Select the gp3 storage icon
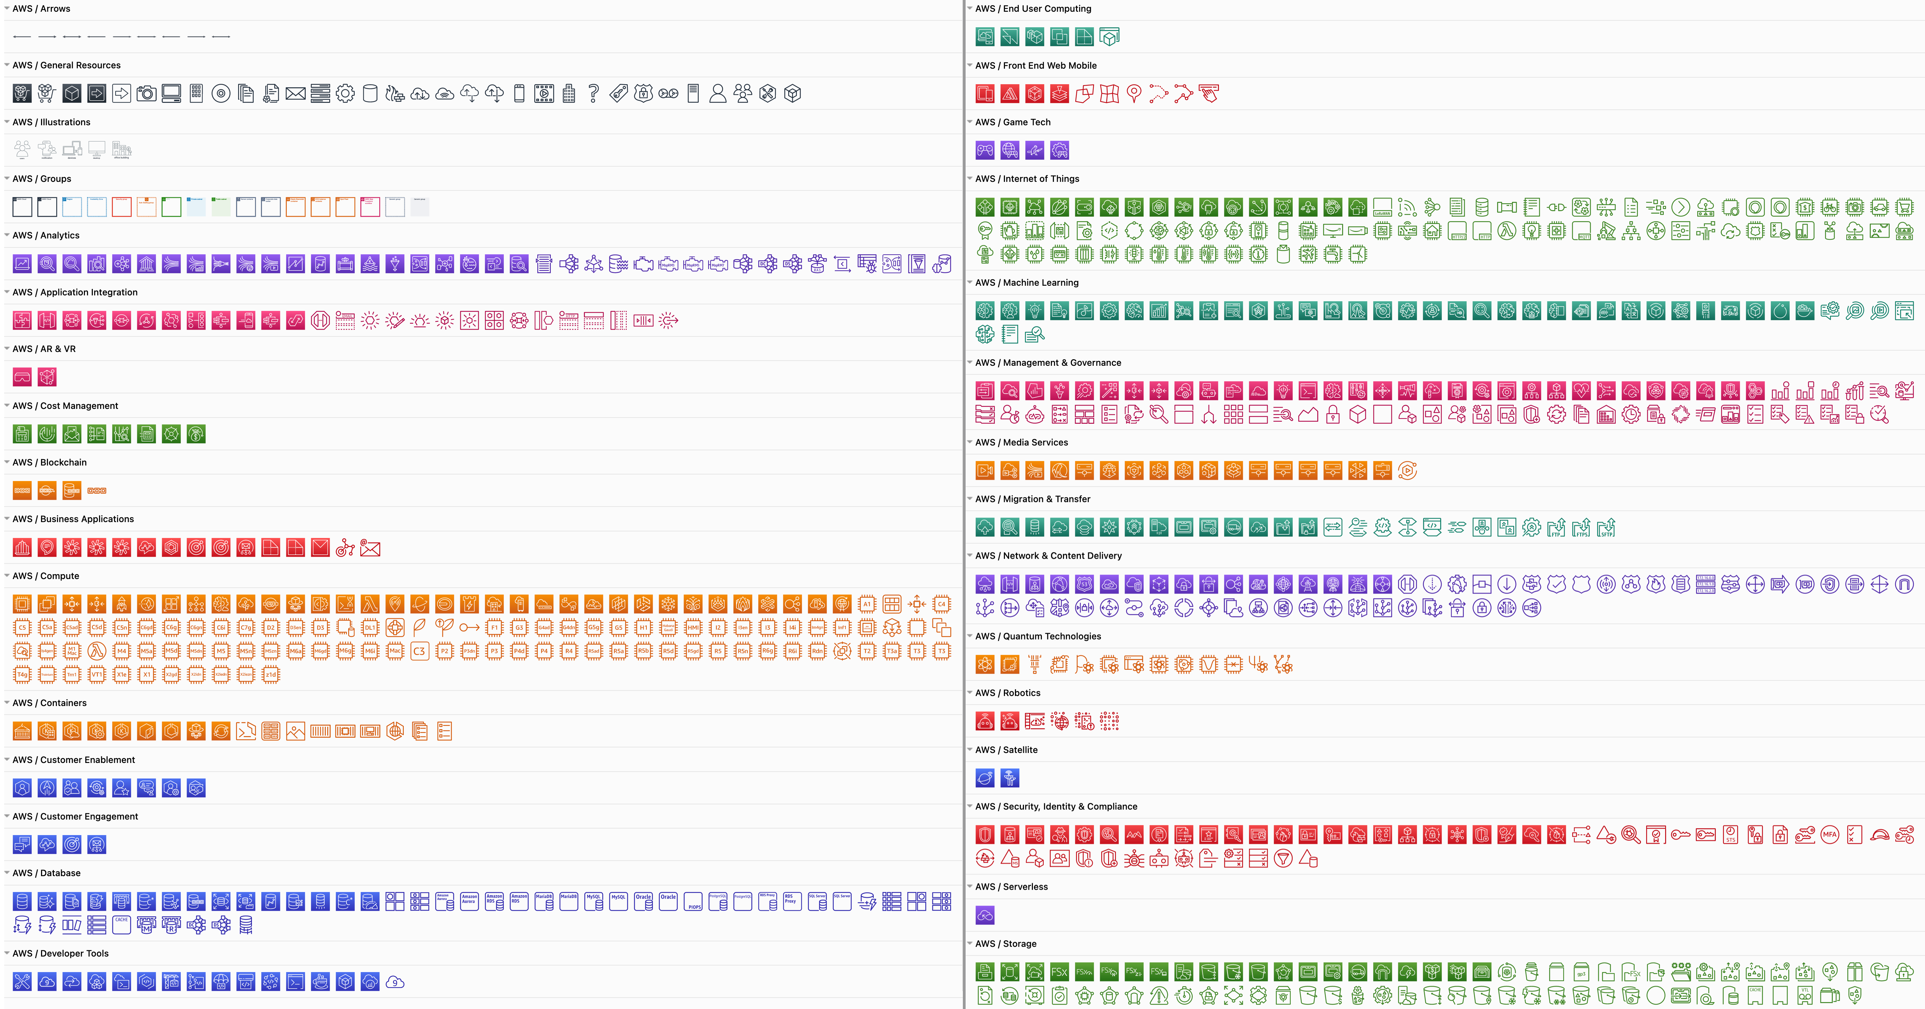Image resolution: width=1925 pixels, height=1009 pixels. 1581,973
